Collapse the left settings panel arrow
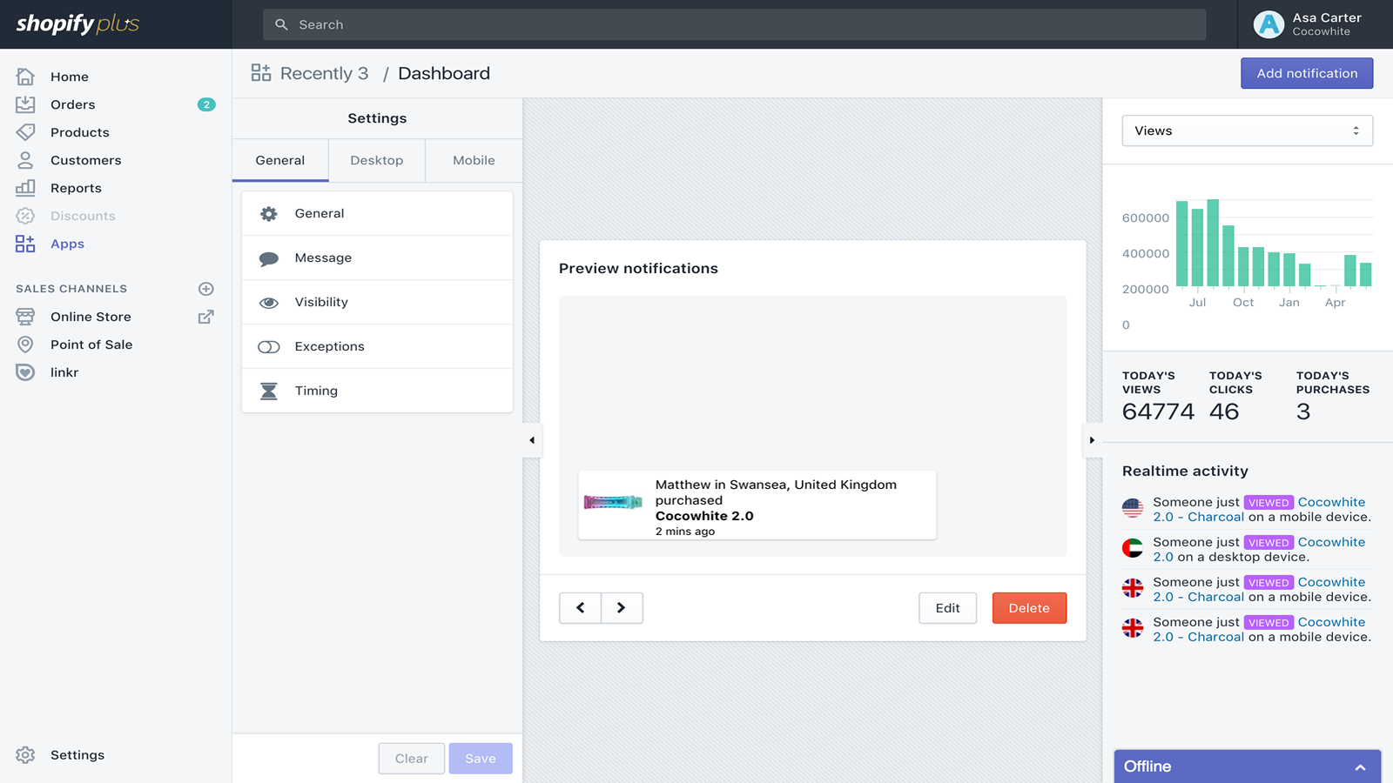 click(x=531, y=440)
